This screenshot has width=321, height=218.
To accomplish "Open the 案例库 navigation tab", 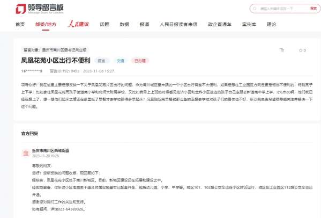I will click(249, 24).
